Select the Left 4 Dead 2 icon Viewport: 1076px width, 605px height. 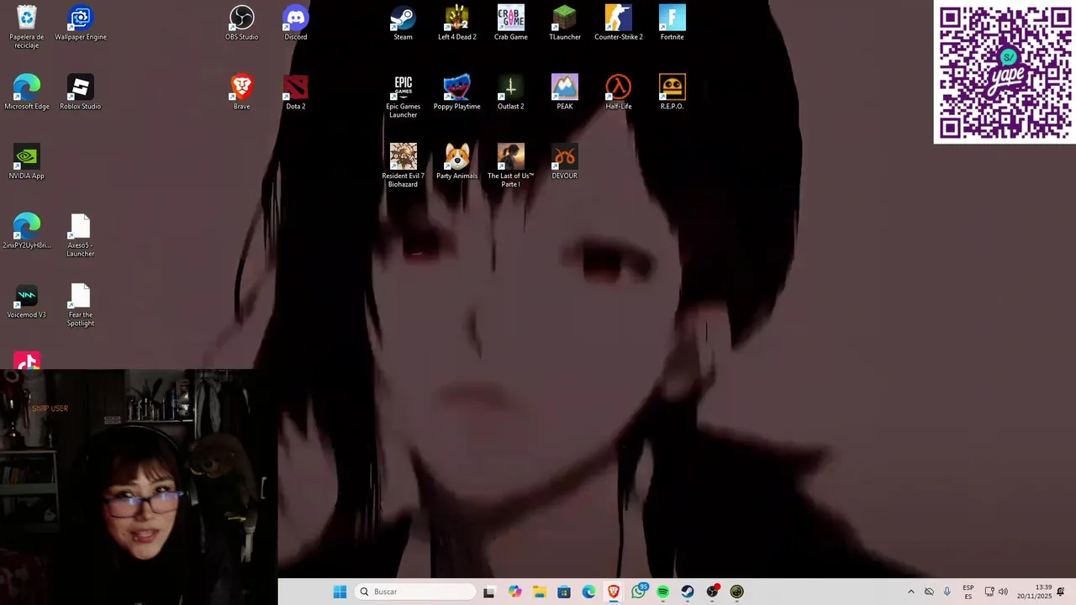coord(457,24)
